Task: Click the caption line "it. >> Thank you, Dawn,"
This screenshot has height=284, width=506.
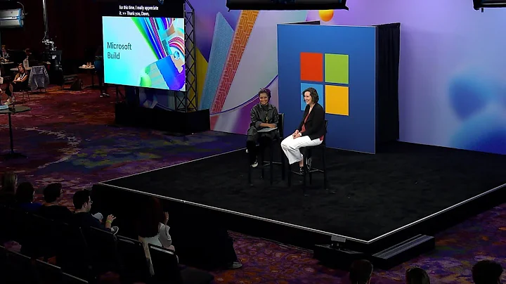Action: click(x=134, y=13)
